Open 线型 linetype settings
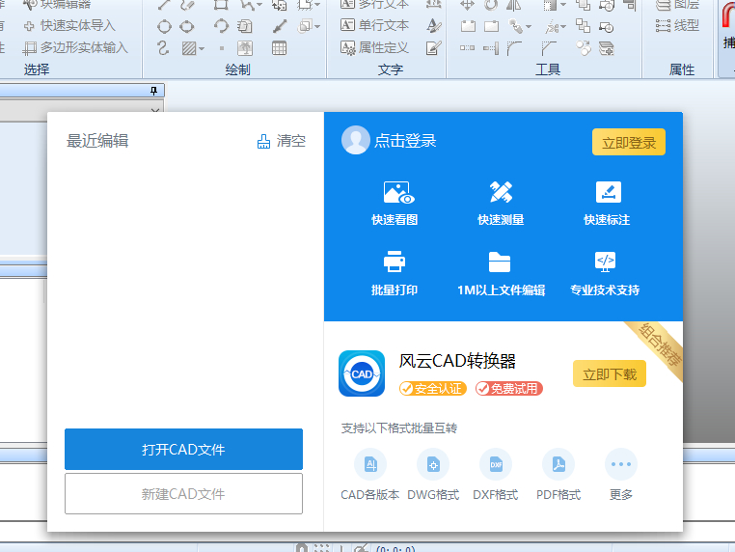The width and height of the screenshot is (735, 552). pyautogui.click(x=677, y=25)
